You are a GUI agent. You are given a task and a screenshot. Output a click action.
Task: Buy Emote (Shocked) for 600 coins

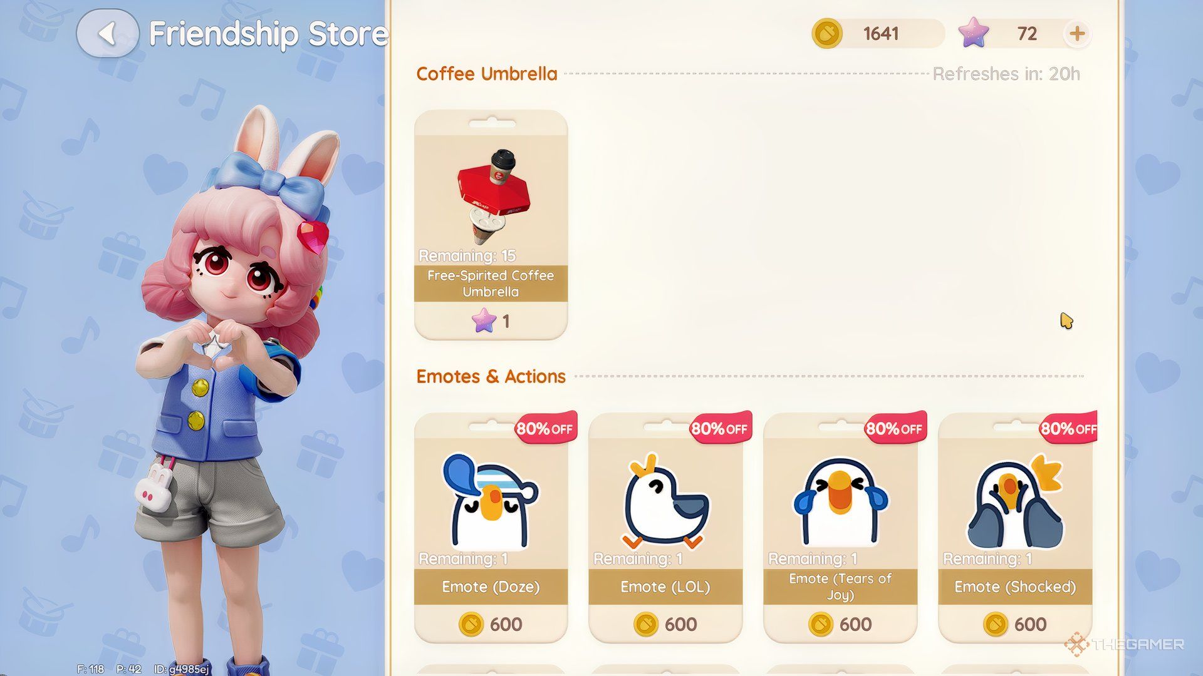pos(1015,624)
